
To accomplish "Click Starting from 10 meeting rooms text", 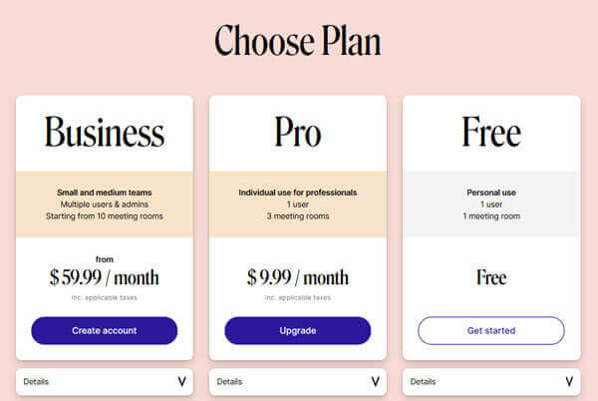I will (104, 215).
